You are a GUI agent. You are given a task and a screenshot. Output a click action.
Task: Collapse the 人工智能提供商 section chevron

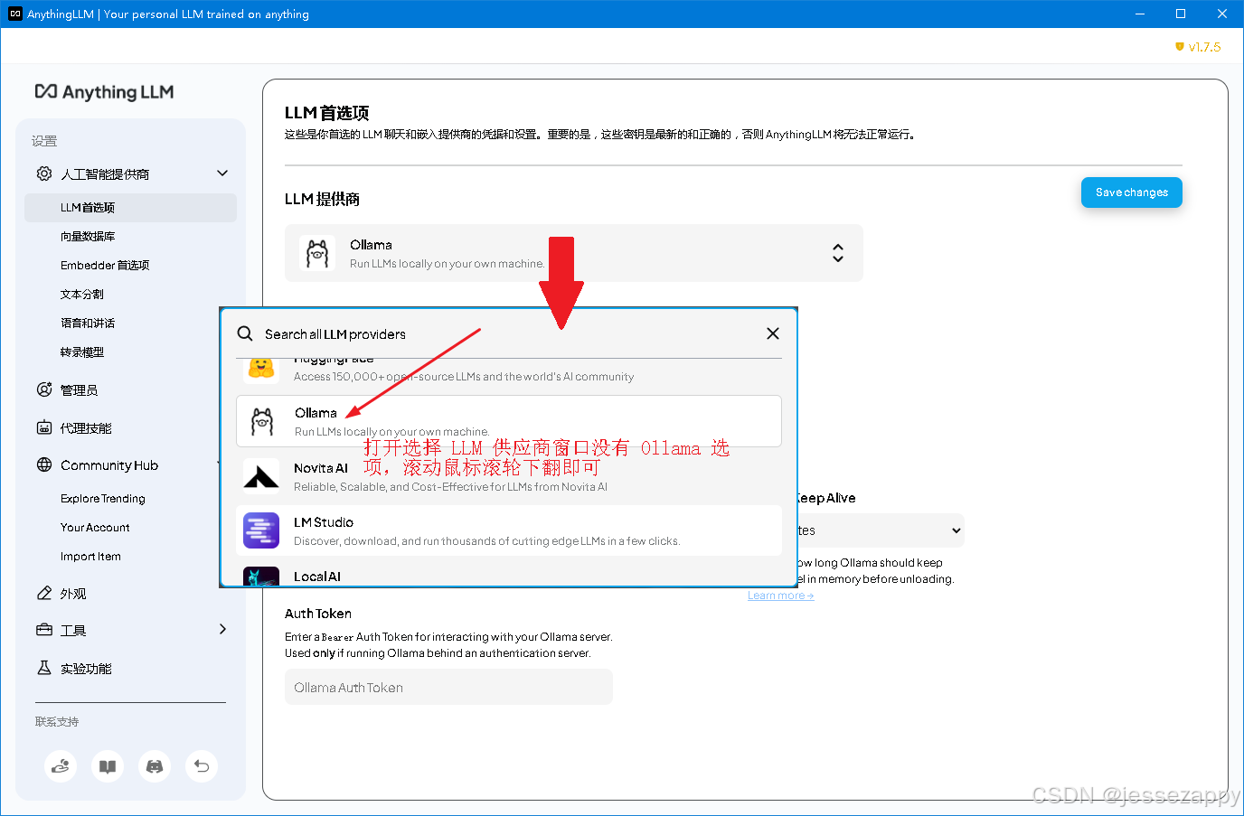pos(222,174)
